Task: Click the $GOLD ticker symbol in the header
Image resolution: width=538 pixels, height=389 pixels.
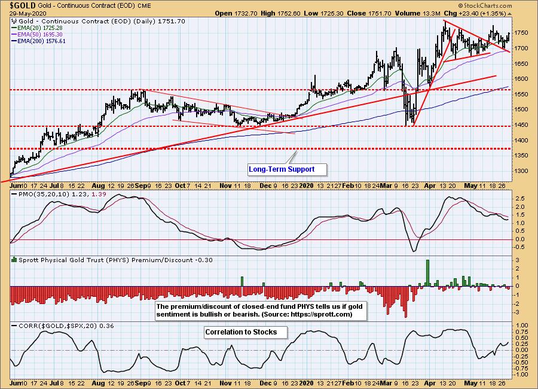Action: coord(23,5)
